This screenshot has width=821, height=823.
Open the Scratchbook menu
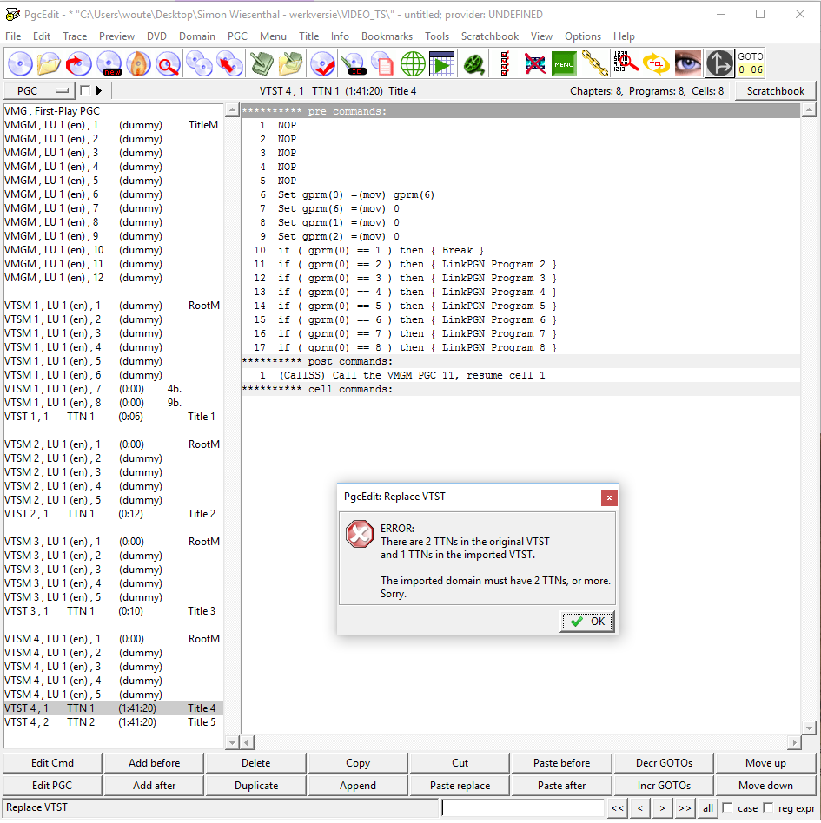pyautogui.click(x=489, y=36)
